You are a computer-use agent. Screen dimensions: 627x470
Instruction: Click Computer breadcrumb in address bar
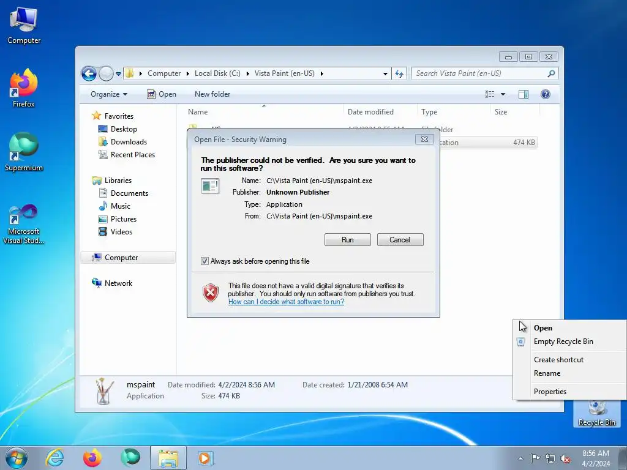[x=164, y=73]
